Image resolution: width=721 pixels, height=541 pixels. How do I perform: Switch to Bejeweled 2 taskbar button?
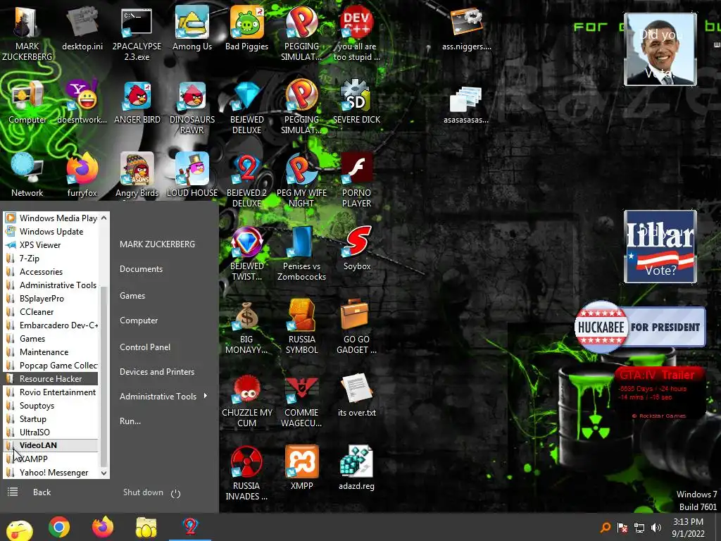pos(190,527)
